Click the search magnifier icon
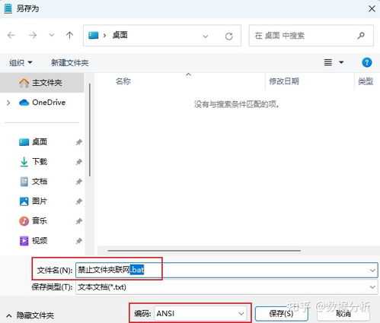Image resolution: width=380 pixels, height=323 pixels. click(x=361, y=36)
